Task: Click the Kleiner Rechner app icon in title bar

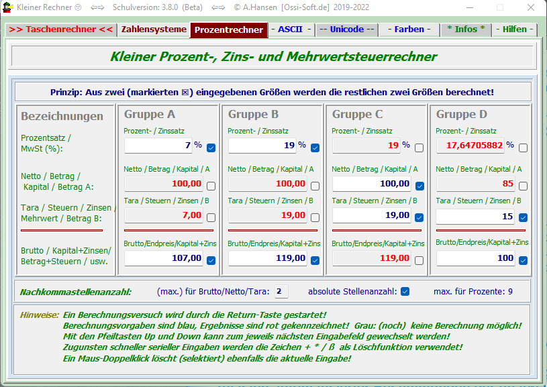Action: 8,7
